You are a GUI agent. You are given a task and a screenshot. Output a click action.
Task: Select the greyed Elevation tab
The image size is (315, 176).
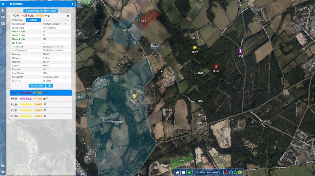63,20
